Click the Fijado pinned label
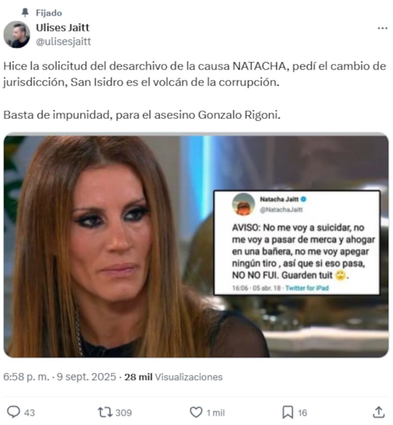The width and height of the screenshot is (393, 425). click(49, 13)
